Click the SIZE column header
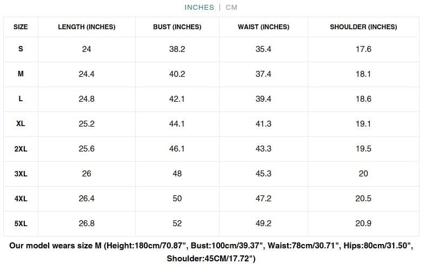This screenshot has width=425, height=270. pos(21,27)
